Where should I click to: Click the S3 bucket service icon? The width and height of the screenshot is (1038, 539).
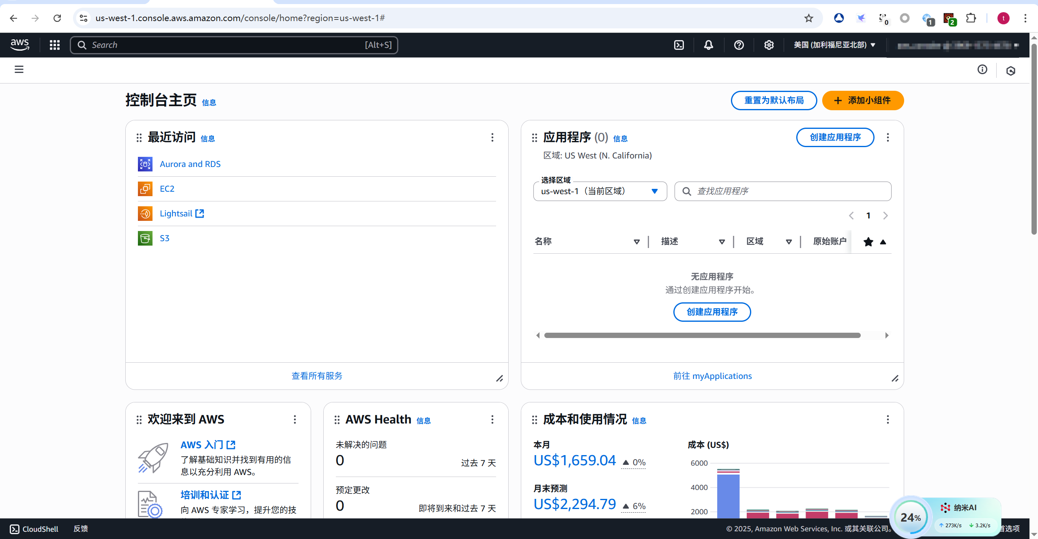point(145,238)
